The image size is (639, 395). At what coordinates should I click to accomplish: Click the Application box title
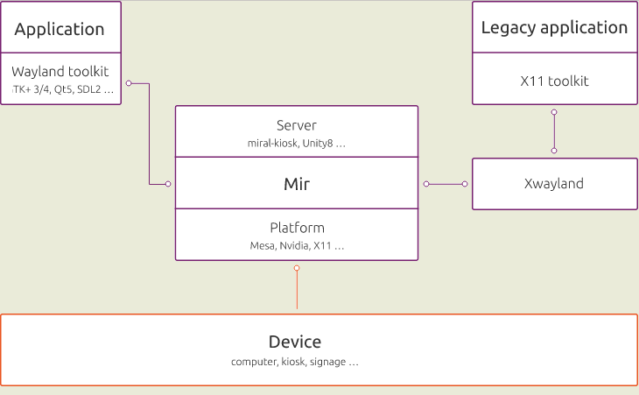60,30
